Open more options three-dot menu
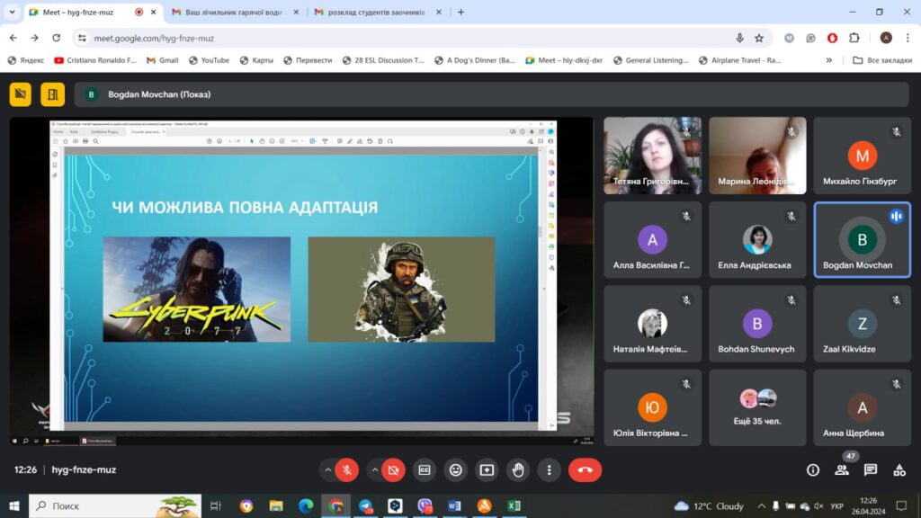 pyautogui.click(x=550, y=469)
